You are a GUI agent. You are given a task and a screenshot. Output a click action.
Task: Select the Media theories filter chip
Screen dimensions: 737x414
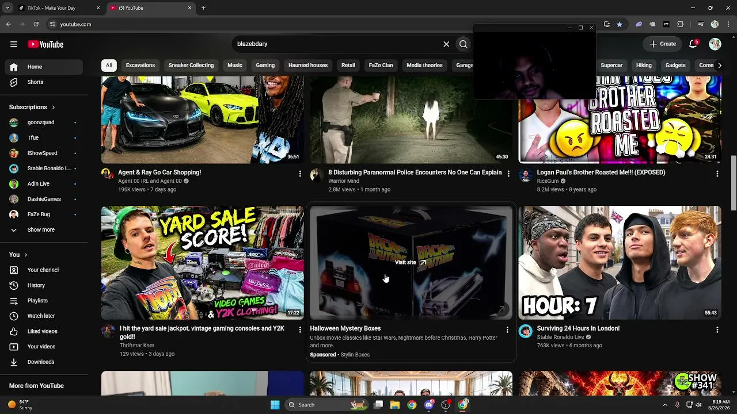(x=424, y=66)
